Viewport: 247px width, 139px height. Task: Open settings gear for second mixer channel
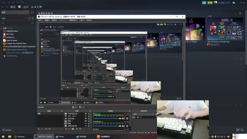[127, 126]
